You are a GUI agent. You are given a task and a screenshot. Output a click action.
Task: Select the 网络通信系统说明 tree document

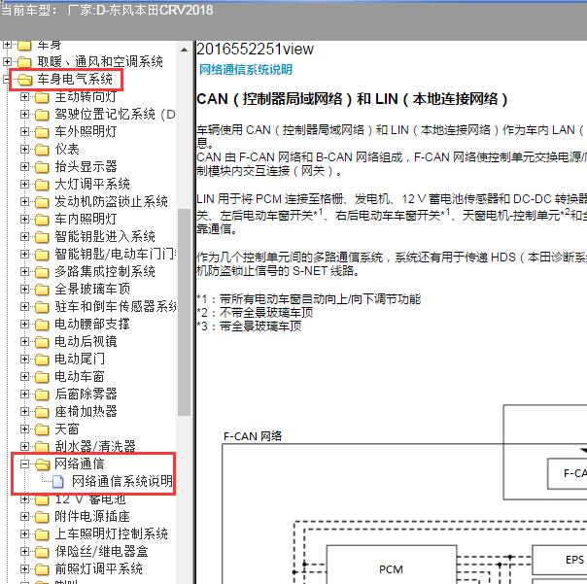[122, 481]
